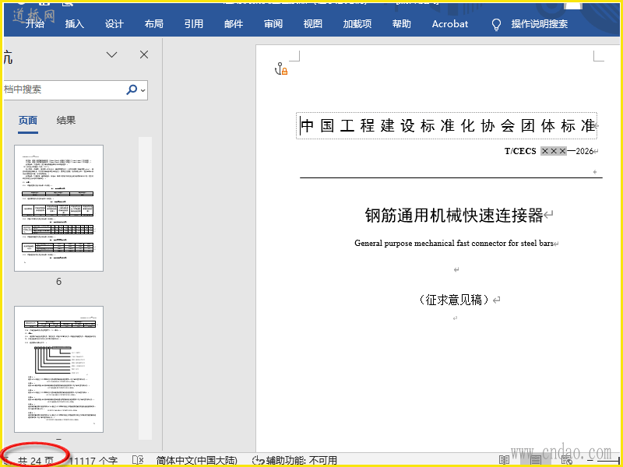This screenshot has width=623, height=467.
Task: Click the navigation pane vertical scrollbar
Action: [145, 288]
